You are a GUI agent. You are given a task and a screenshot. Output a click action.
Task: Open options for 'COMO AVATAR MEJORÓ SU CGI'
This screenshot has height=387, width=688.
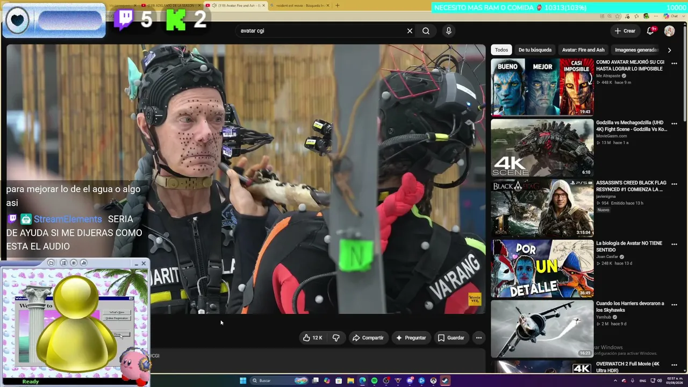click(x=674, y=63)
